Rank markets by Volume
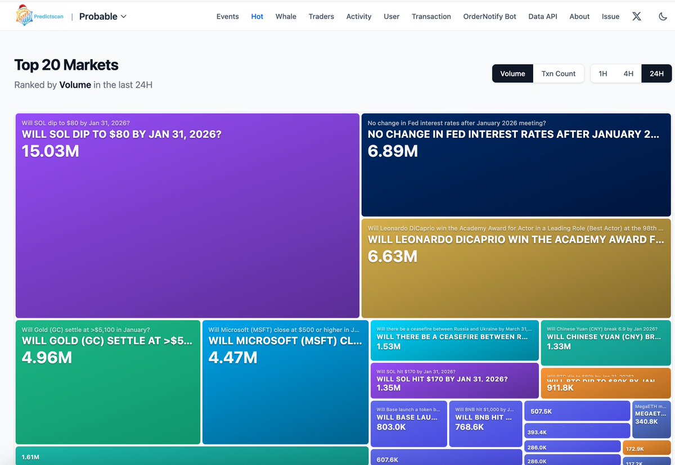This screenshot has width=675, height=465. 512,74
